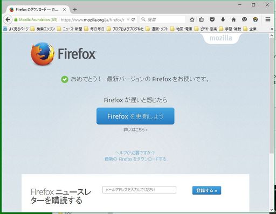Click the Mozilla Foundation (US) identity label
The height and width of the screenshot is (214, 276).
[x=38, y=19]
